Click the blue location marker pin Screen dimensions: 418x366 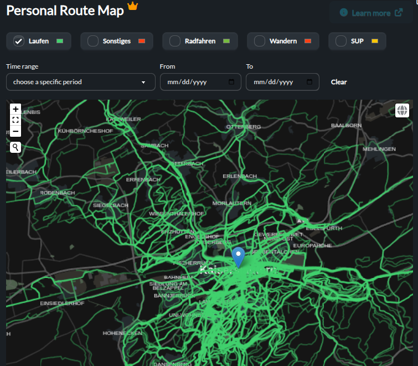coord(238,257)
